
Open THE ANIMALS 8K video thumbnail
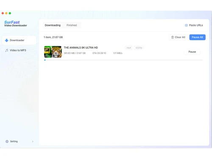[53, 52]
